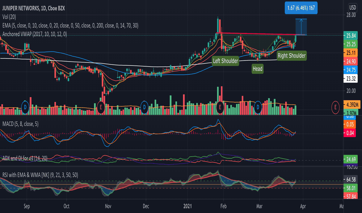Click the earnings marker near late October
This screenshot has width=362, height=213.
point(101,107)
